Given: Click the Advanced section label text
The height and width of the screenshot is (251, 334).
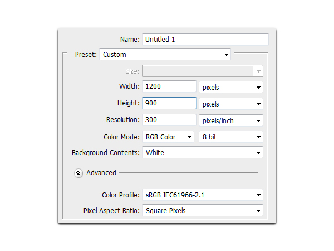Looking at the screenshot, I should (101, 173).
